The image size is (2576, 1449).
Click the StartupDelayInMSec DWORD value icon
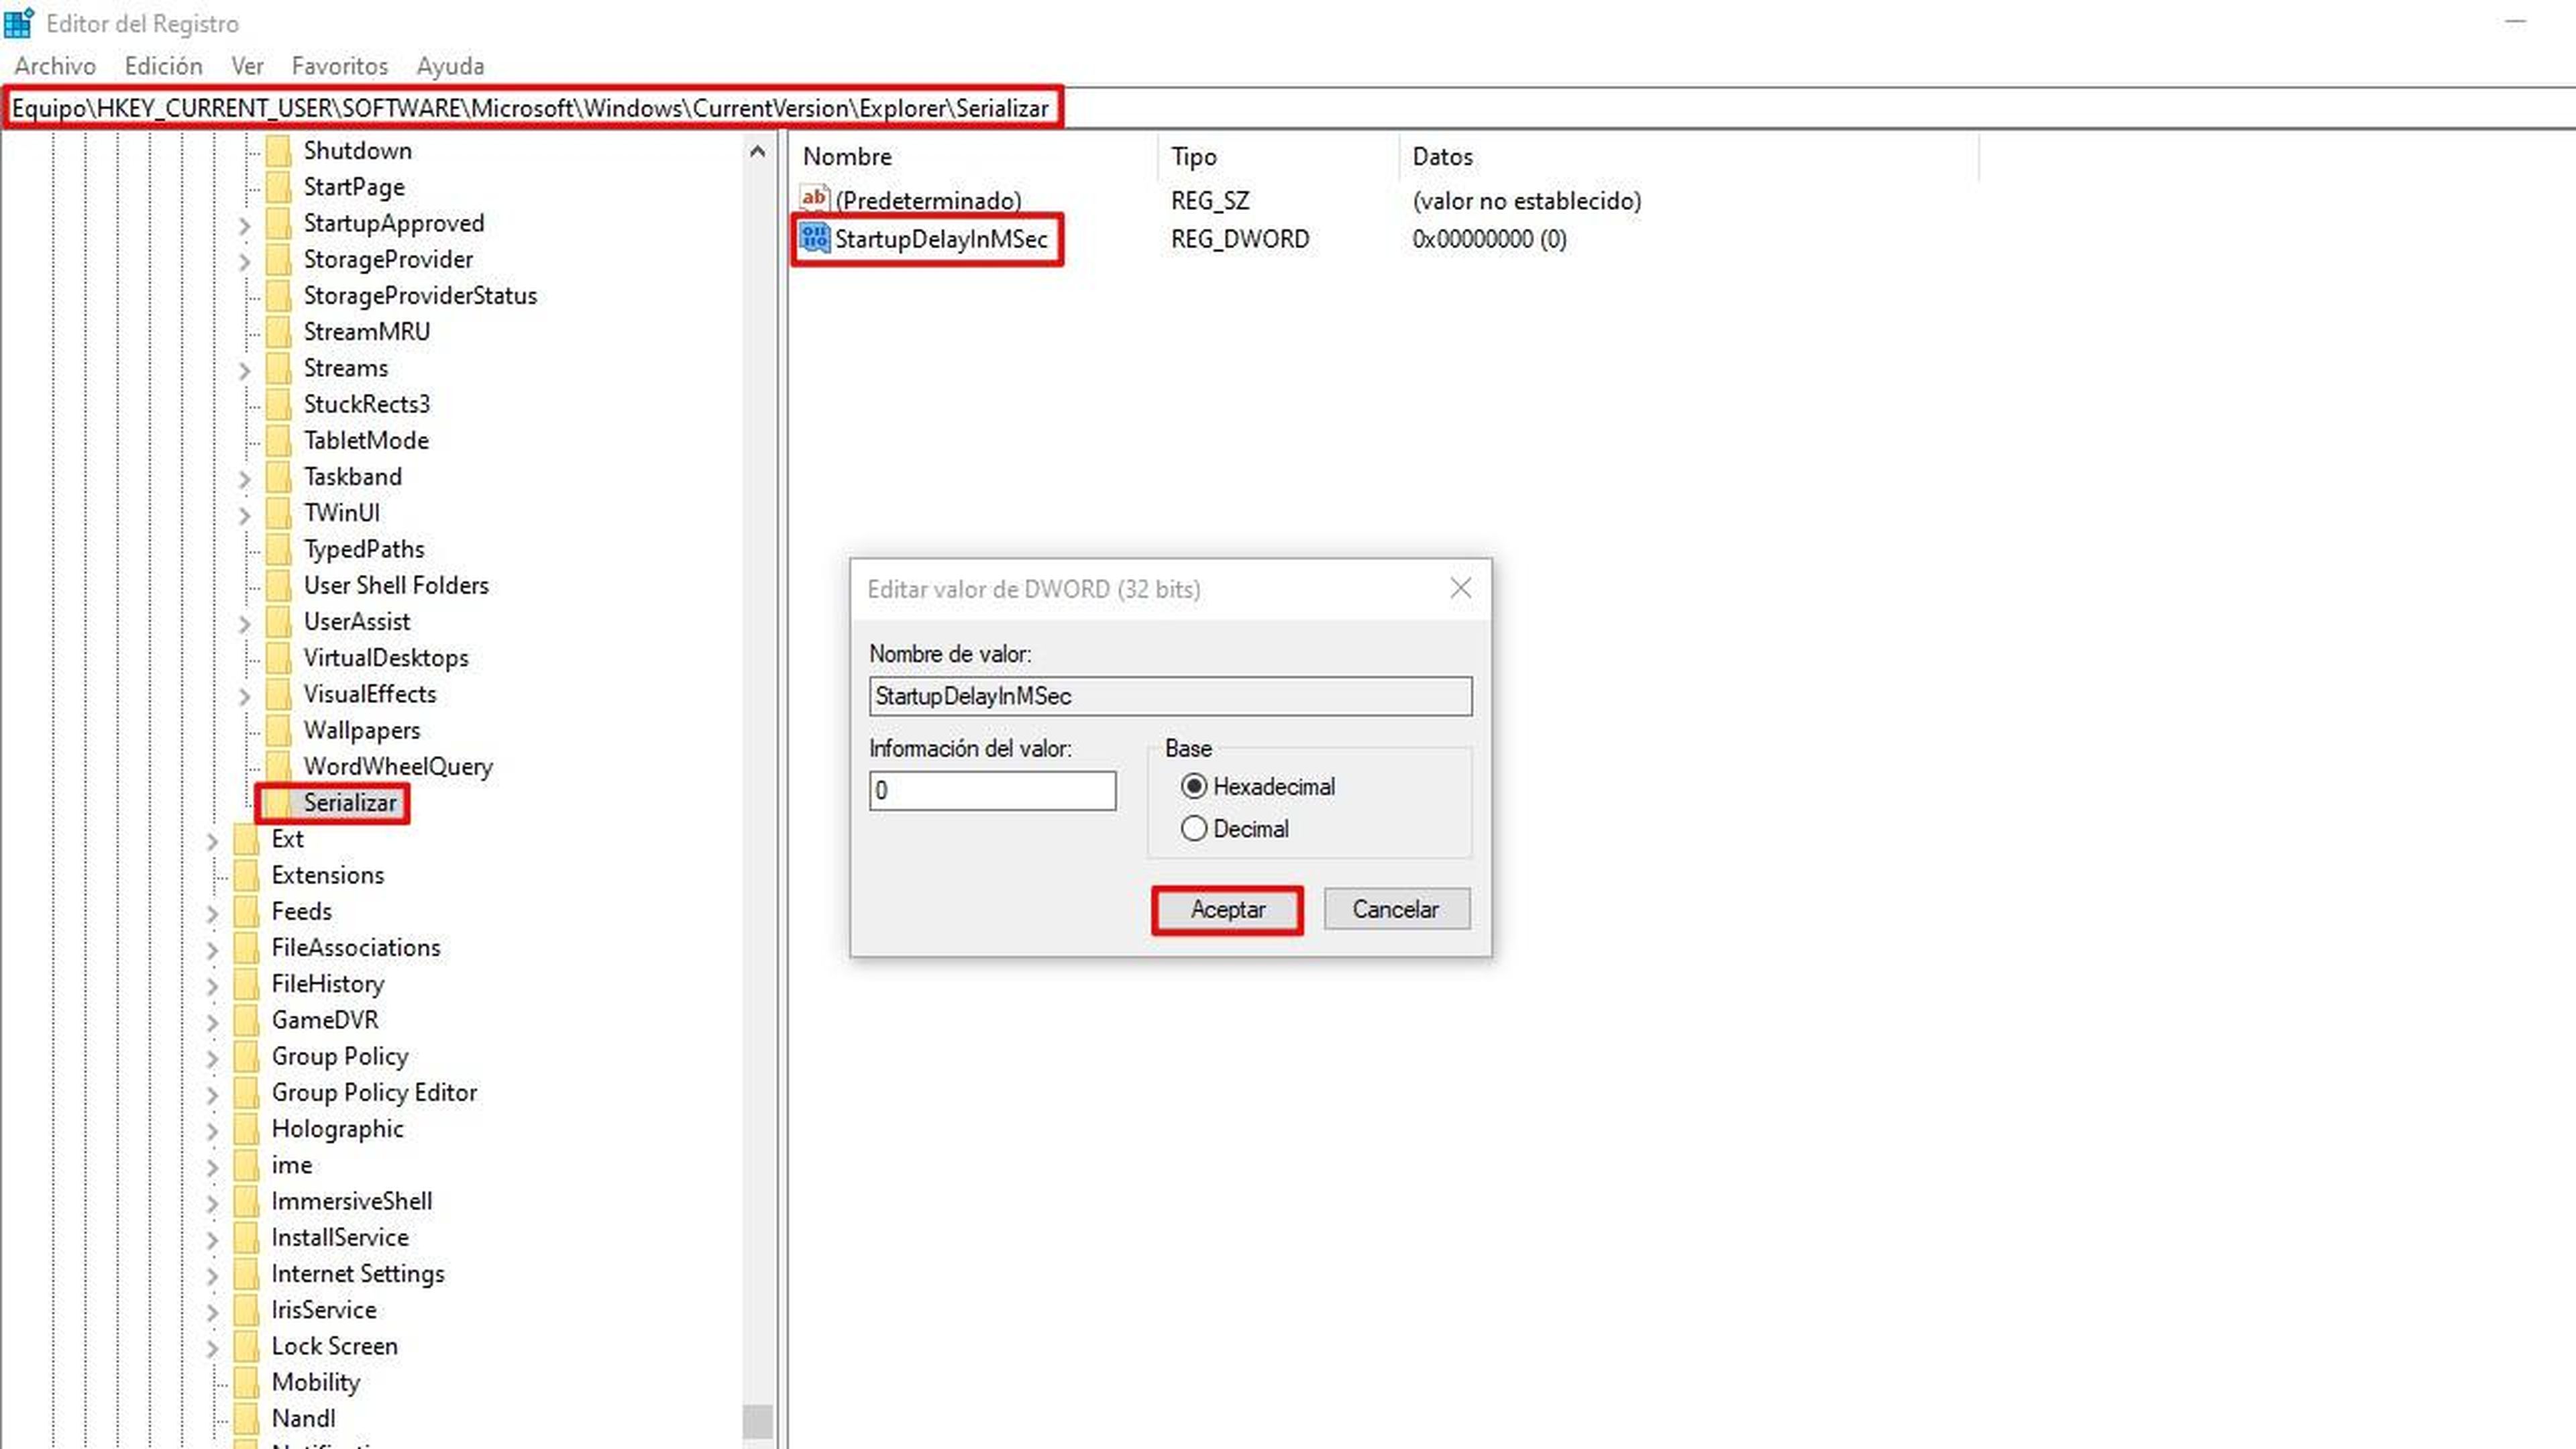coord(814,238)
